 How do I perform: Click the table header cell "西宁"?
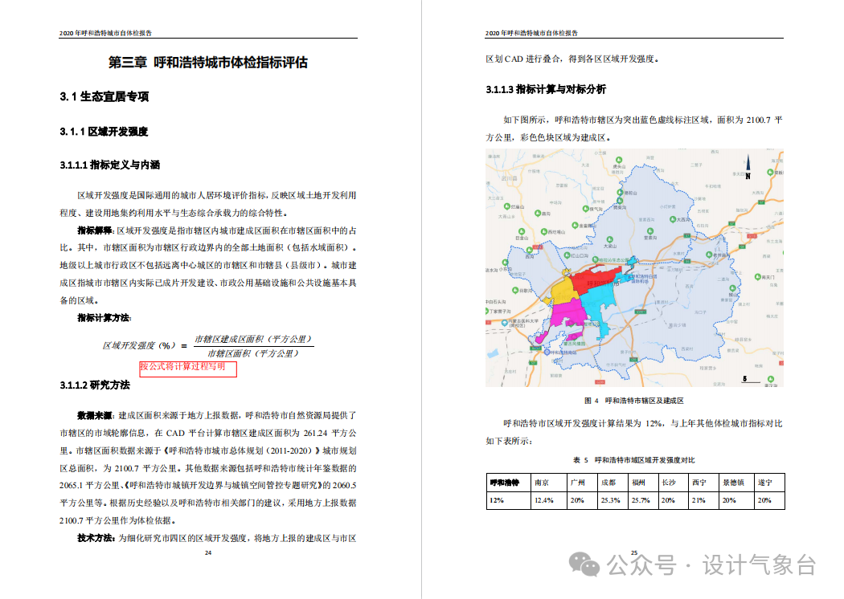coord(703,483)
